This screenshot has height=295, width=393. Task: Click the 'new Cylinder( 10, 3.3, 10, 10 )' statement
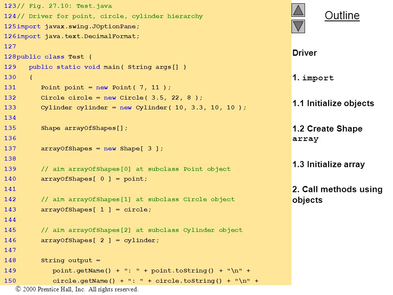click(x=144, y=108)
